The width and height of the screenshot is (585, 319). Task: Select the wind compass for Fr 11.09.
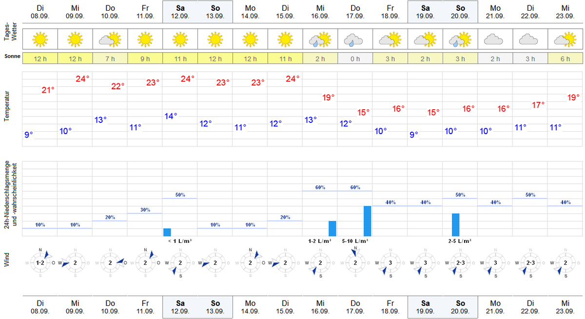click(x=145, y=263)
